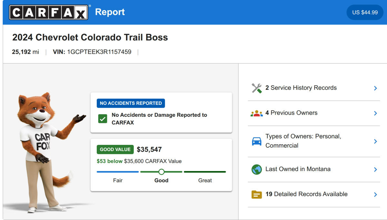Expand the Detailed Records Available chevron
This screenshot has height=220, width=387.
click(x=375, y=195)
